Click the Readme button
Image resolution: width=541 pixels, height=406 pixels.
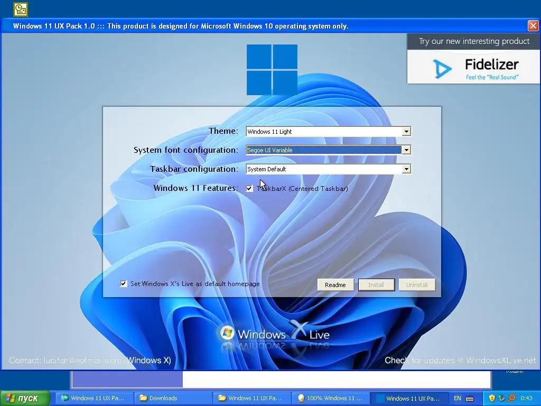click(335, 285)
